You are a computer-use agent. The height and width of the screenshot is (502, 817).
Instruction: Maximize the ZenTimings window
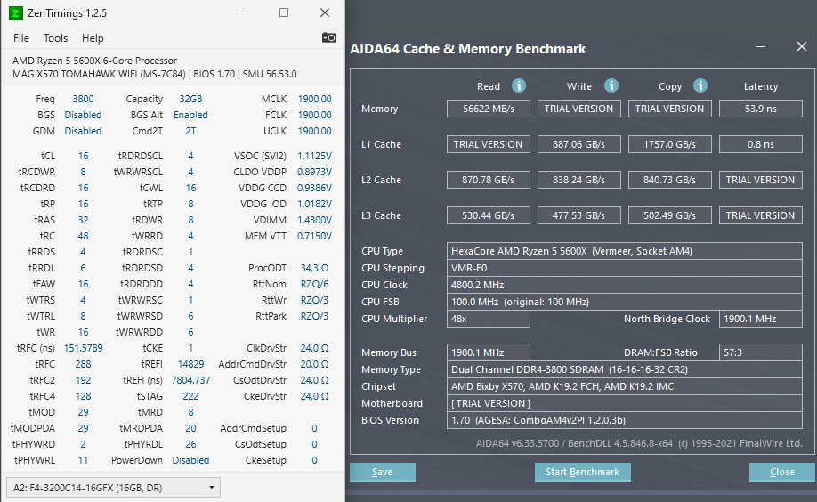pyautogui.click(x=284, y=12)
